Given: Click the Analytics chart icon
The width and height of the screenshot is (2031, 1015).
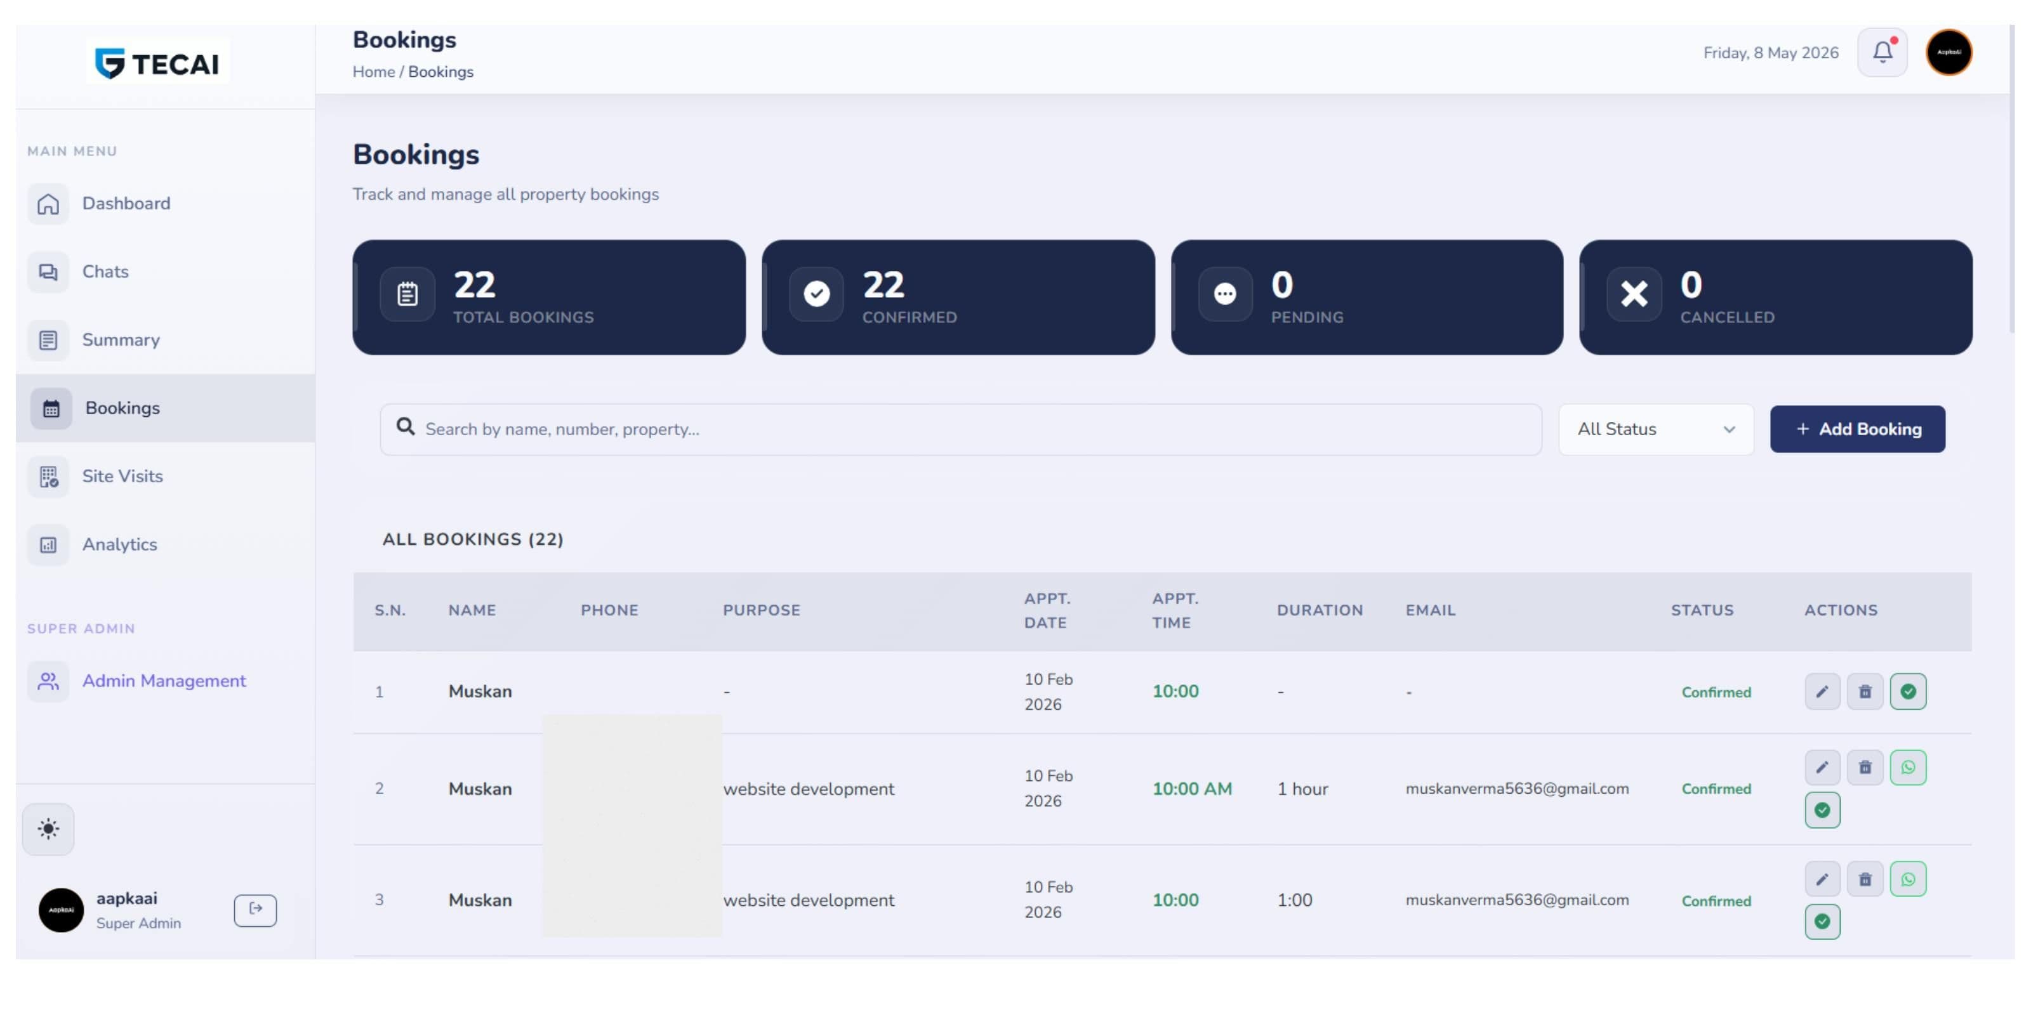Looking at the screenshot, I should [x=48, y=544].
